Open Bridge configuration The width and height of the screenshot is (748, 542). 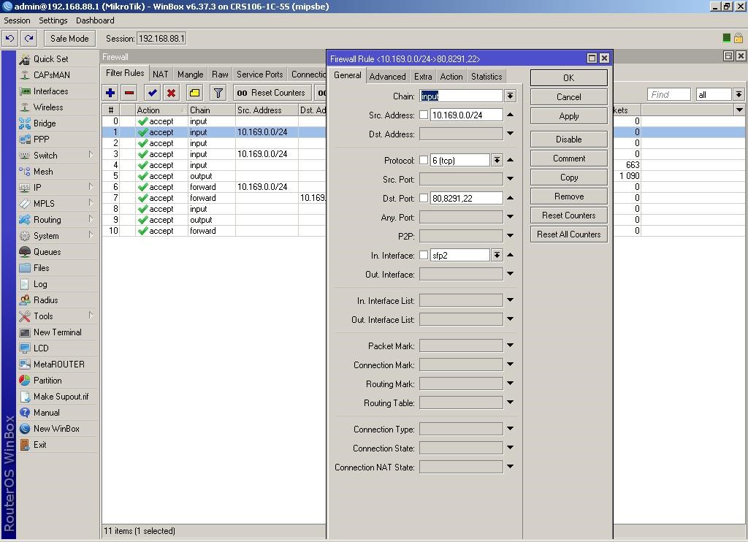45,123
